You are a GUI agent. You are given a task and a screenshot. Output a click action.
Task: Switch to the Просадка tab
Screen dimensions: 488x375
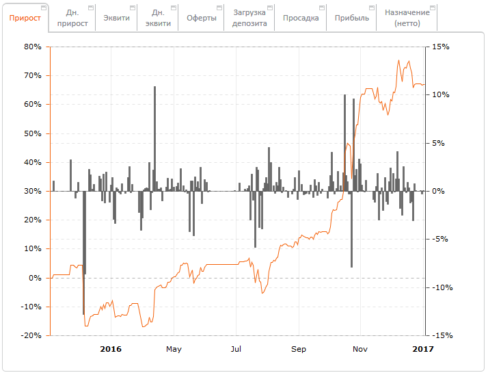(x=300, y=18)
